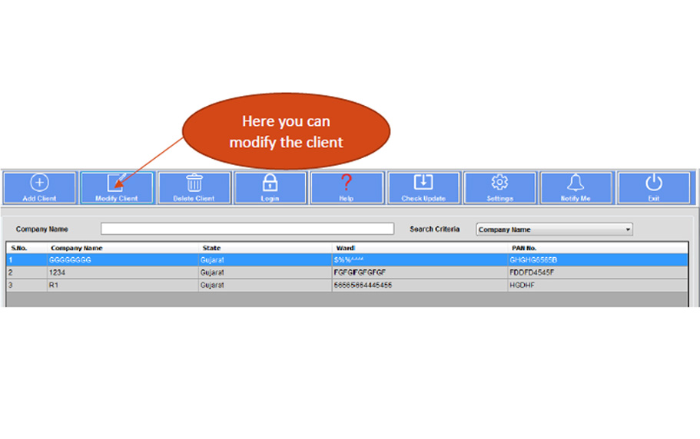This screenshot has width=700, height=439.
Task: Click inside the Company Name search field
Action: click(247, 229)
